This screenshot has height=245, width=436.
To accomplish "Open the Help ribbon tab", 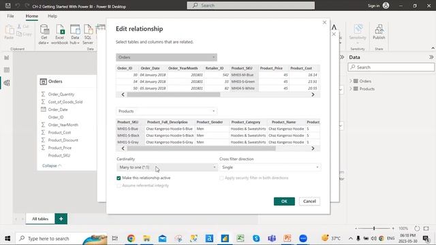I will [52, 16].
